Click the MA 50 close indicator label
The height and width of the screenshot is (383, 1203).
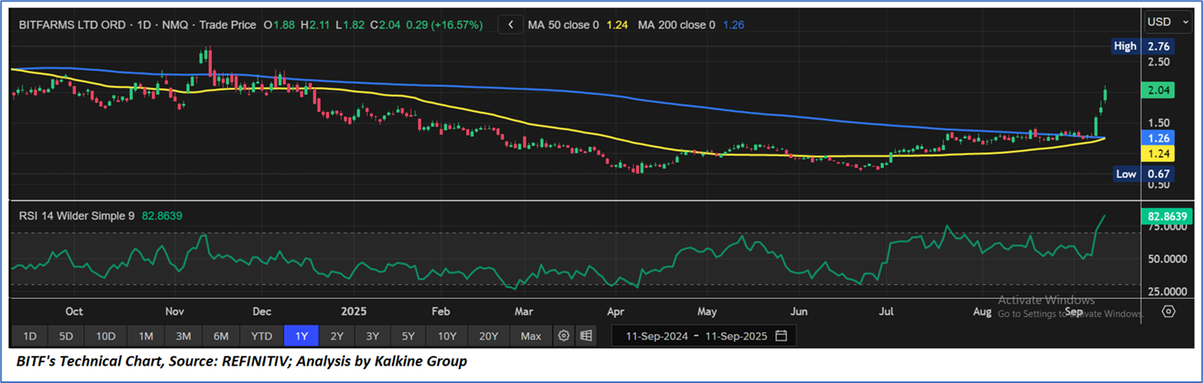(564, 25)
